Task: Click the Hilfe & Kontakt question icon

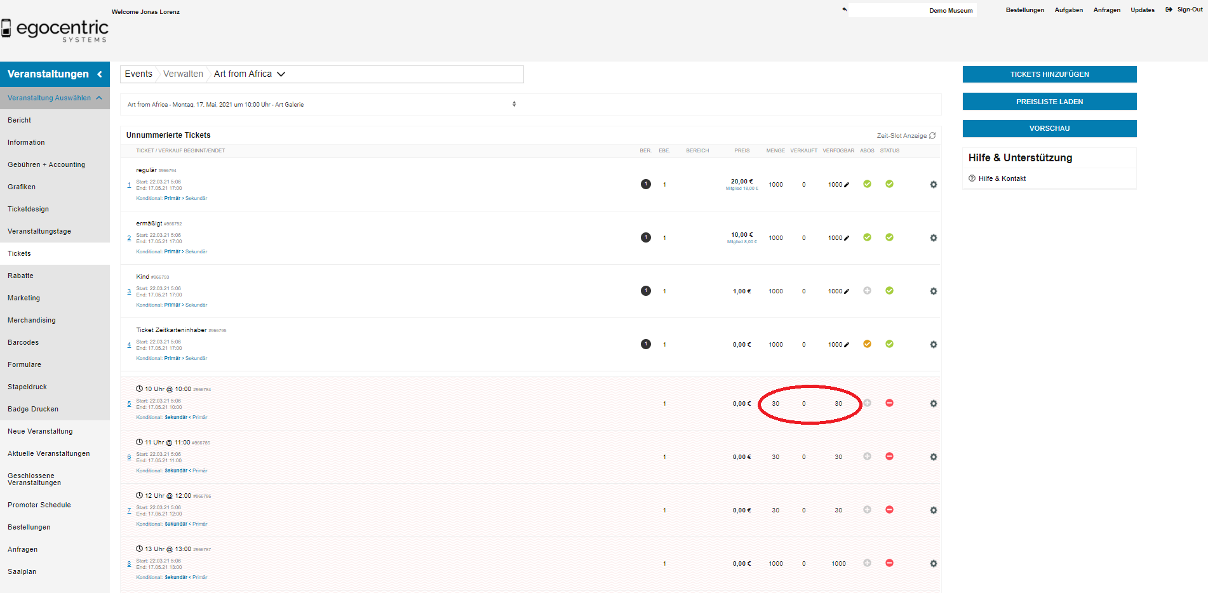Action: (972, 178)
